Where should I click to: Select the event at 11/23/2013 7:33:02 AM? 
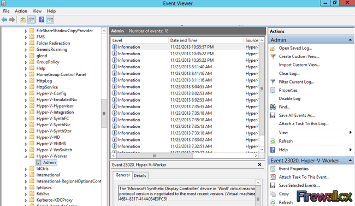click(x=185, y=139)
